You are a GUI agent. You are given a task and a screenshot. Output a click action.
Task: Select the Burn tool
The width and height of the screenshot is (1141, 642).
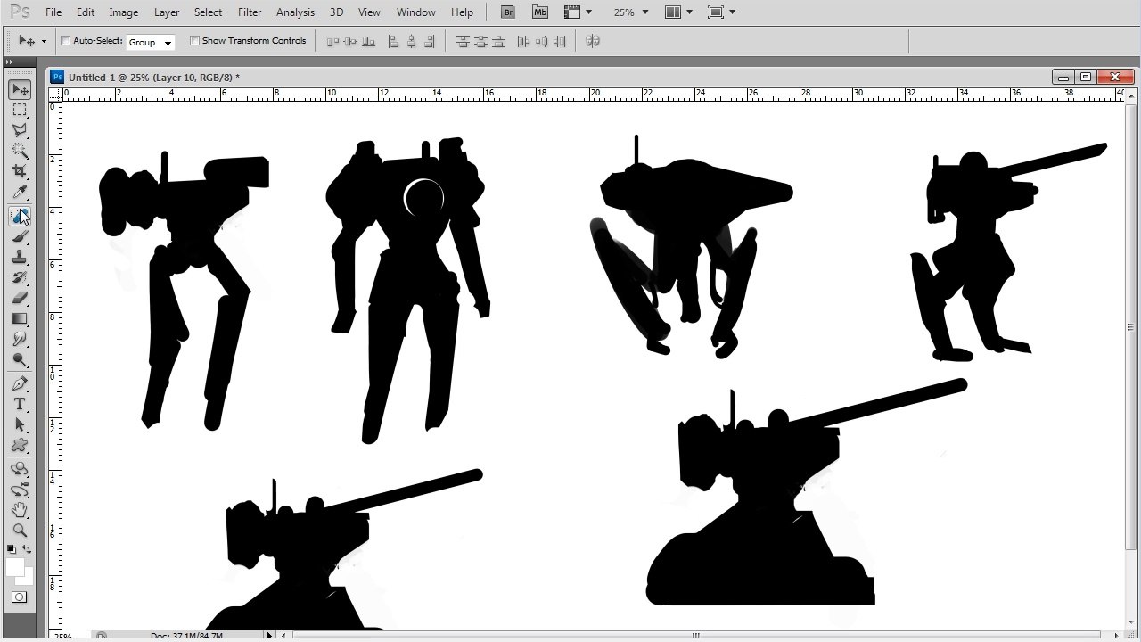[20, 359]
